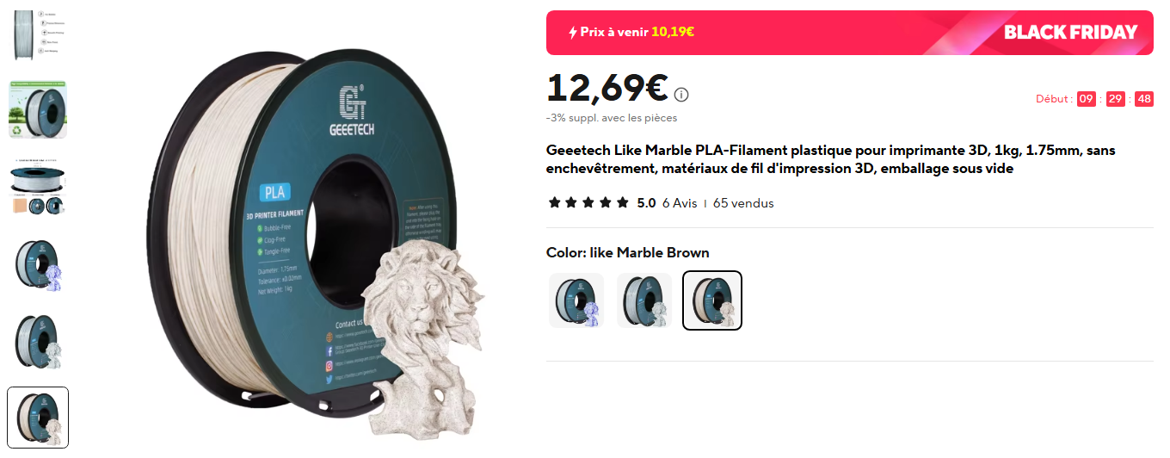Viewport: 1170px width, 458px height.
Task: Click the lightning bolt icon in banner
Action: tap(573, 33)
